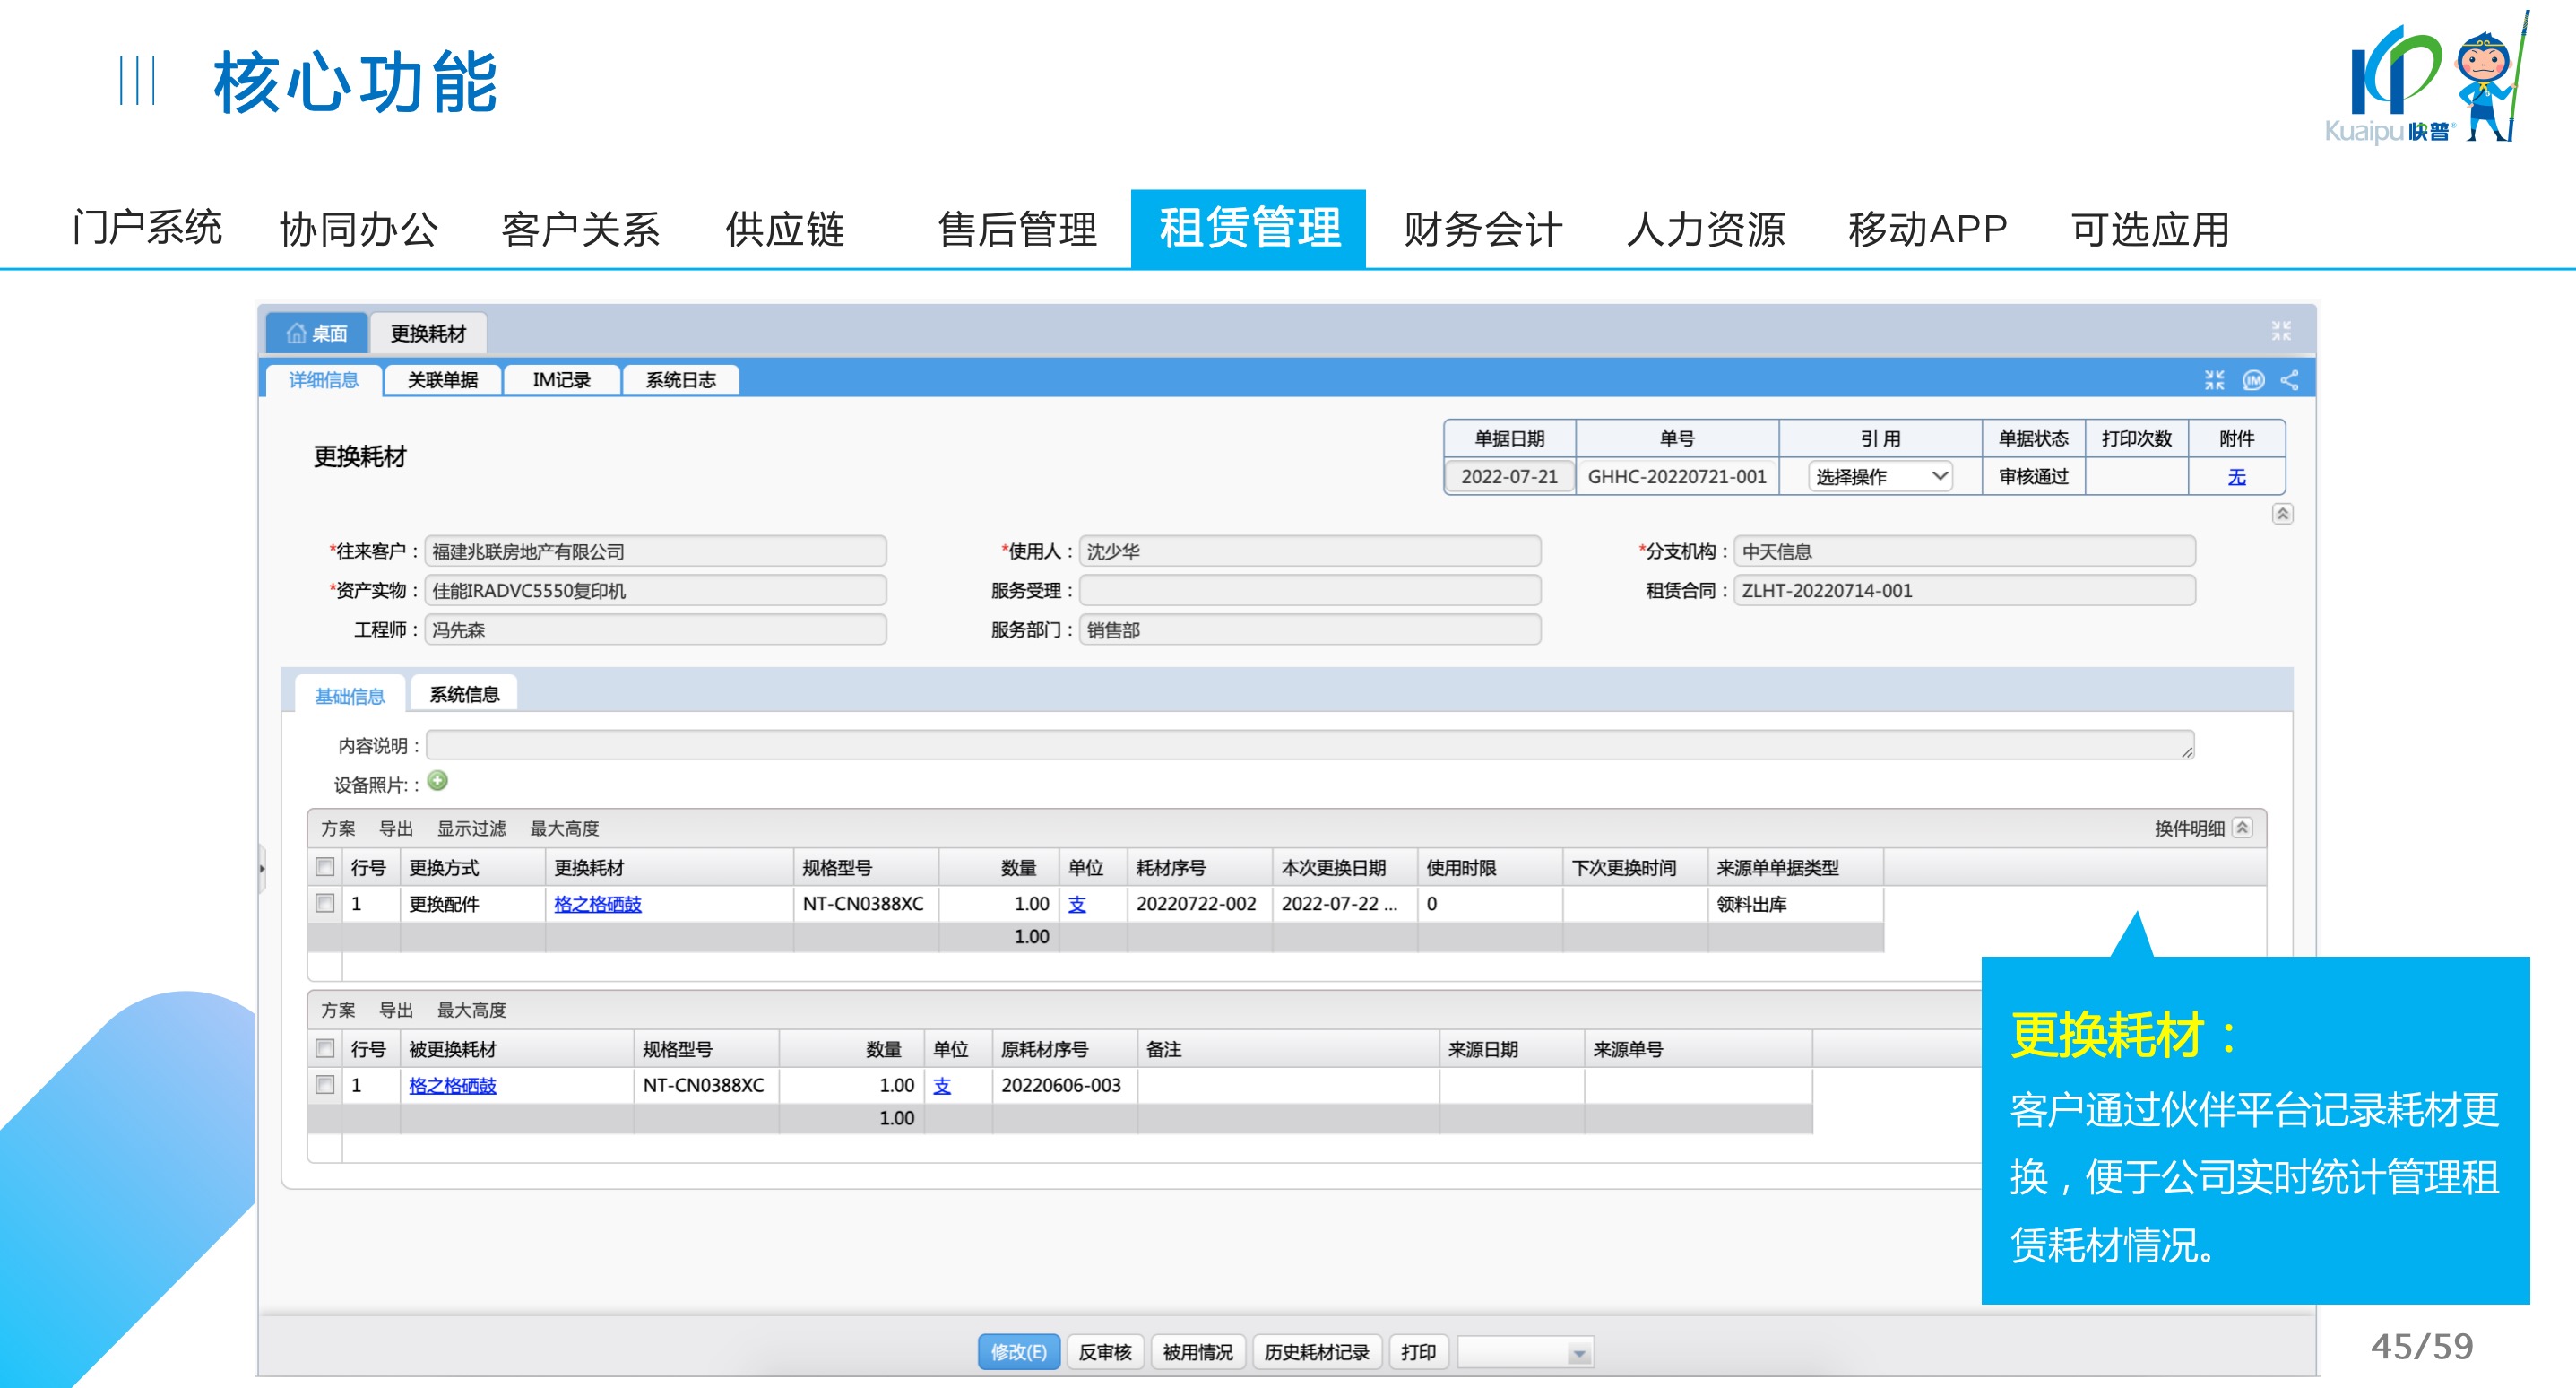Open the 选择操作 dropdown under 引用

coord(1880,476)
